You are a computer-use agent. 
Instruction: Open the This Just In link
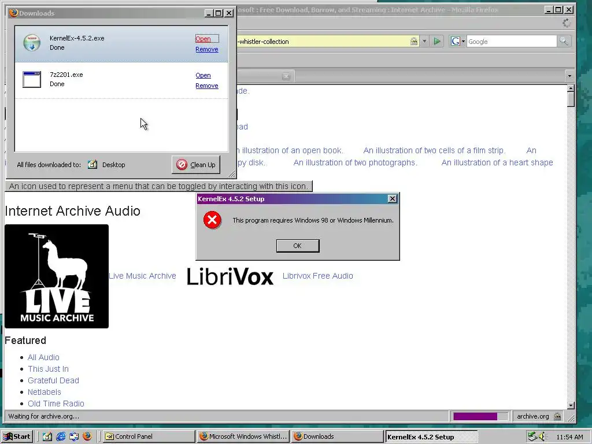pos(48,369)
